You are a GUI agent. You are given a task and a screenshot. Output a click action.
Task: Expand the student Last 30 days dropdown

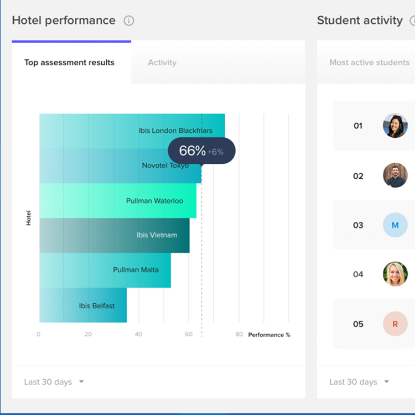point(359,382)
